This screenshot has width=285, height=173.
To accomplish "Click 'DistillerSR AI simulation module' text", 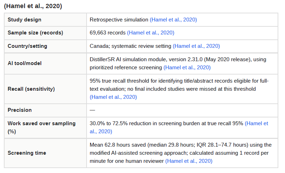I will 128,59.
